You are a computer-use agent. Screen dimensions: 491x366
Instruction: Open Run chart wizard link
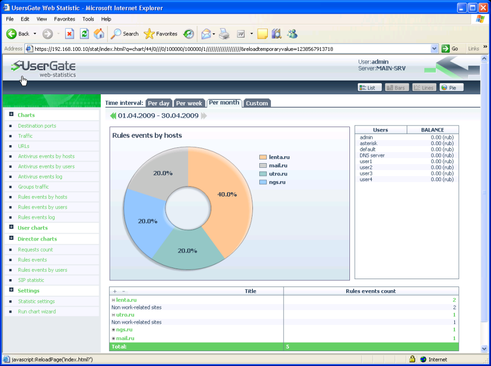[x=37, y=311]
